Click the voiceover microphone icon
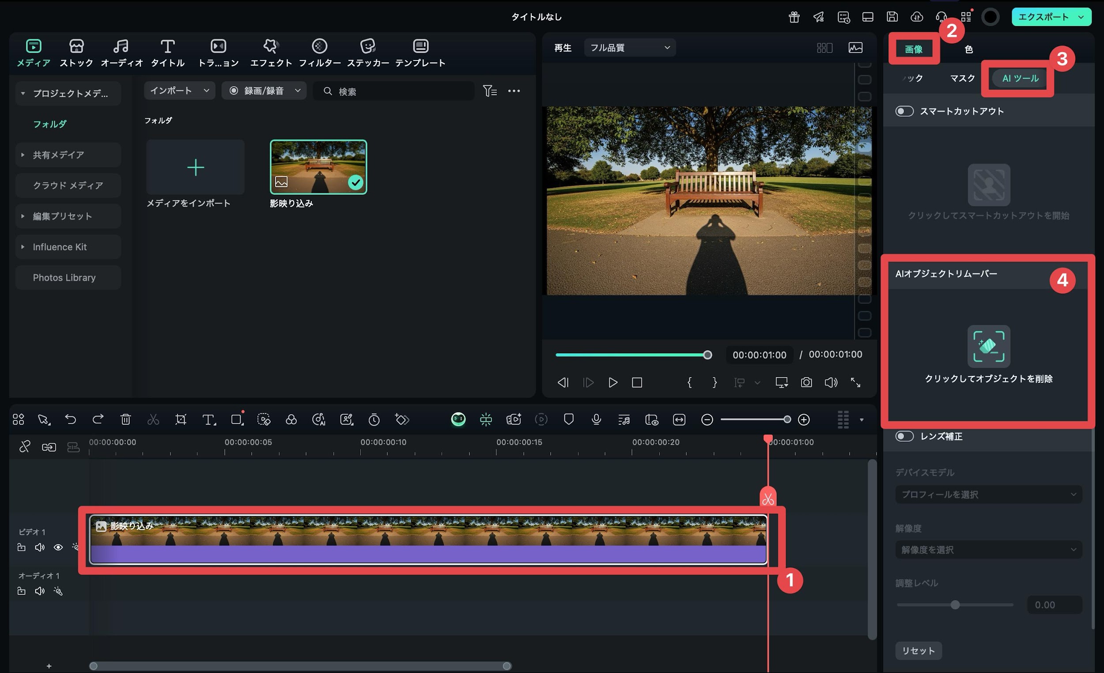Image resolution: width=1104 pixels, height=673 pixels. pos(596,420)
